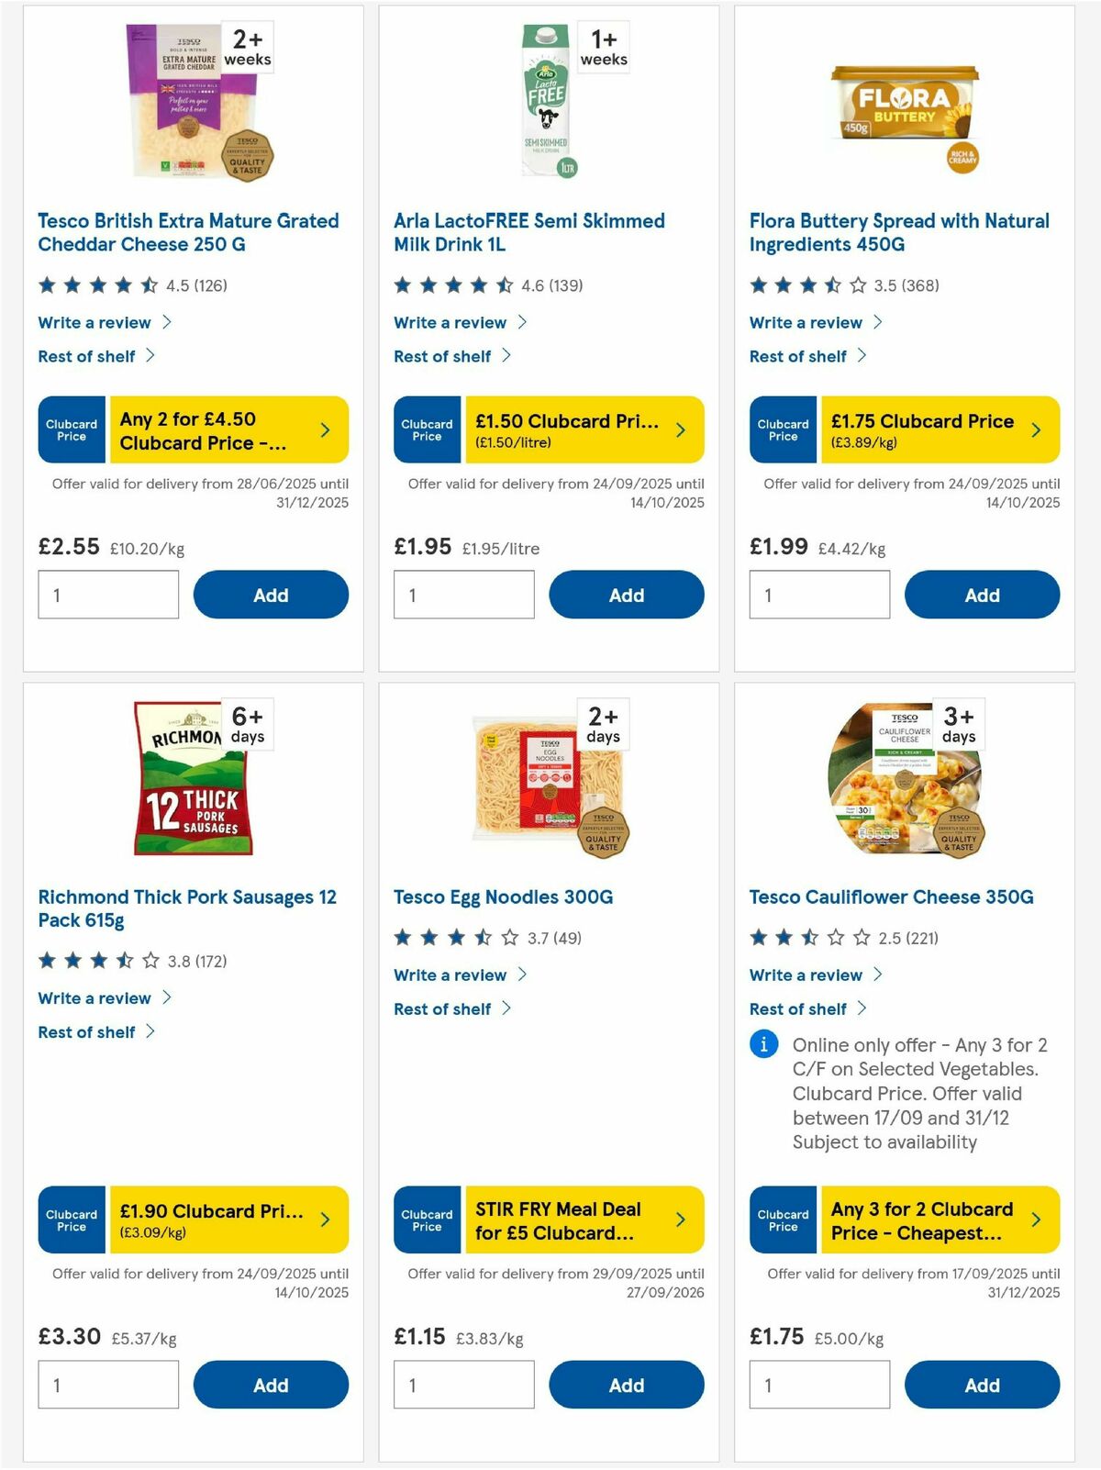Open Rest of shelf for Flora Buttery Spread
Viewport: 1101px width, 1470px height.
pyautogui.click(x=797, y=356)
